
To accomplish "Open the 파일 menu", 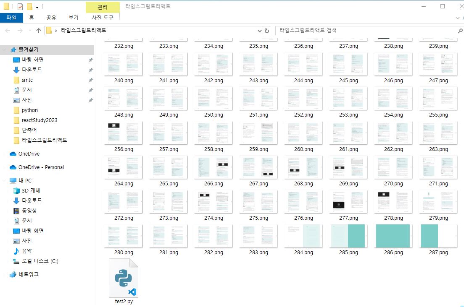I will (x=11, y=18).
